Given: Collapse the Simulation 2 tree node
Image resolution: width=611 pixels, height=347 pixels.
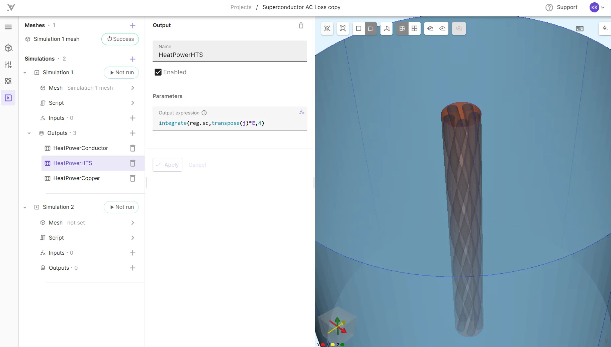Looking at the screenshot, I should click(25, 207).
